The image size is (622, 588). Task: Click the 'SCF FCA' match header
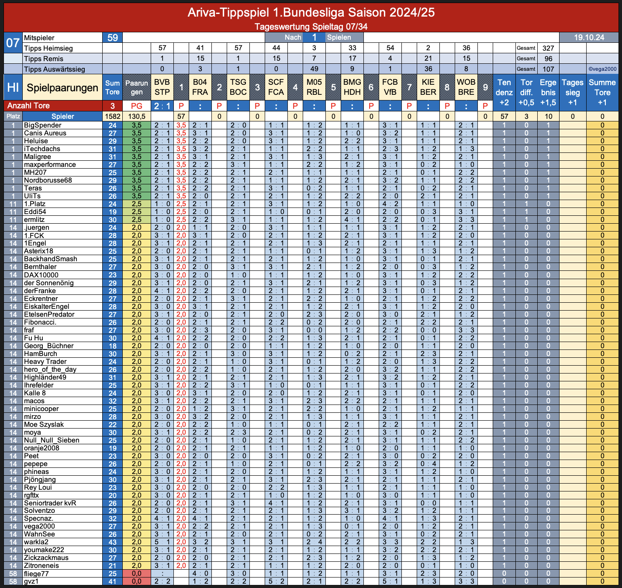coord(276,87)
